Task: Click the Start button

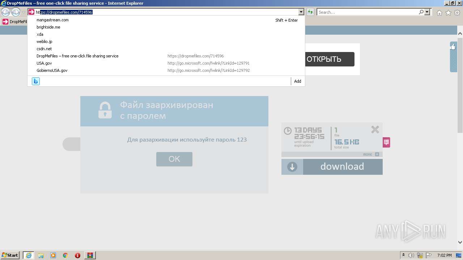Action: coord(10,255)
